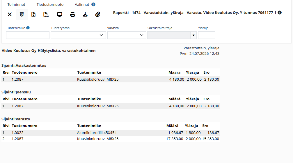Image resolution: width=293 pixels, height=163 pixels.
Task: Click Yläraja column header in Joensuu table
Action: (192, 99)
